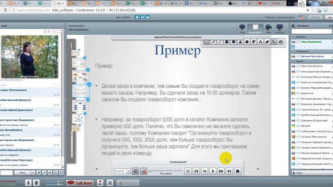Select the triangle shape tool

pos(240,42)
